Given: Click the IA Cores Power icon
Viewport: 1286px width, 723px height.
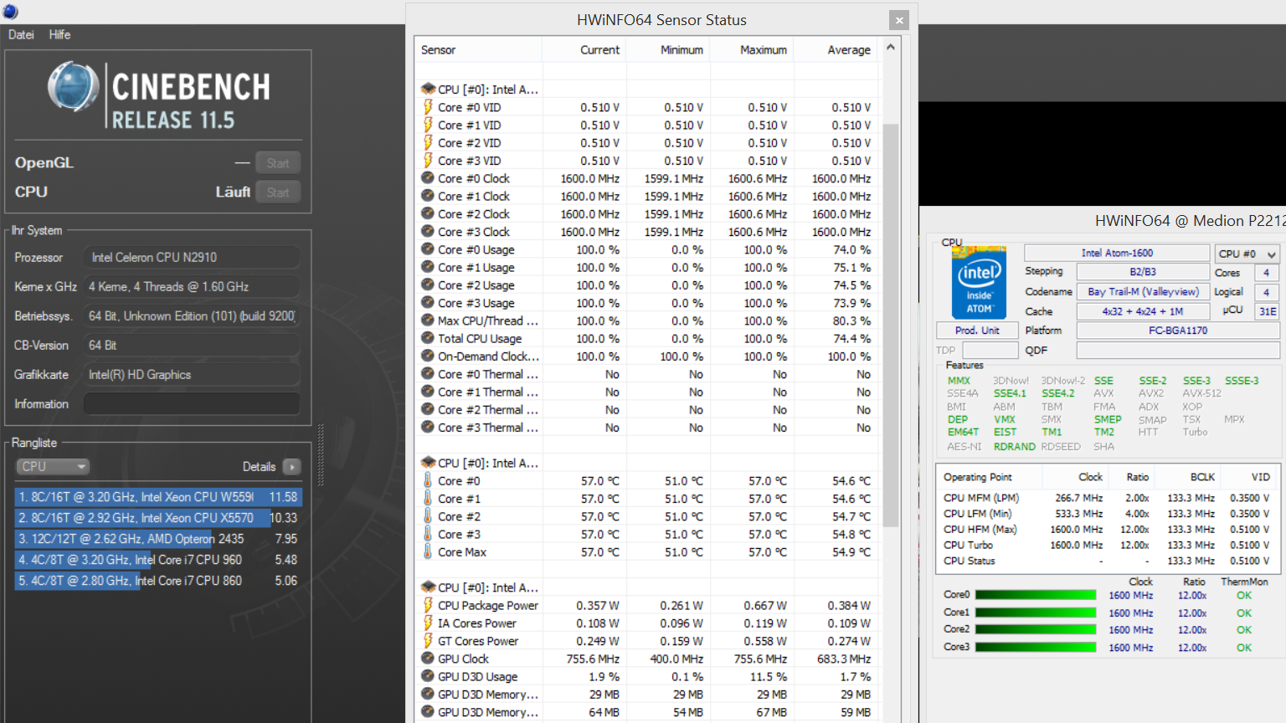Looking at the screenshot, I should point(428,623).
